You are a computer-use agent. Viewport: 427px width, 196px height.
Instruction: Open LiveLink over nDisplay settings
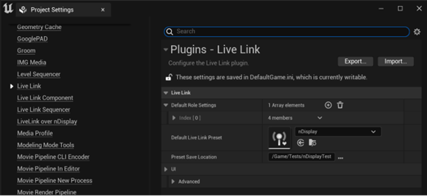(47, 121)
